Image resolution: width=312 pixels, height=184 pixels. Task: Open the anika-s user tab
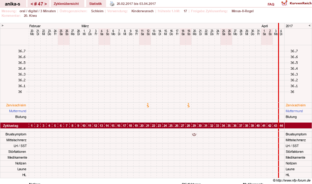click(13, 4)
